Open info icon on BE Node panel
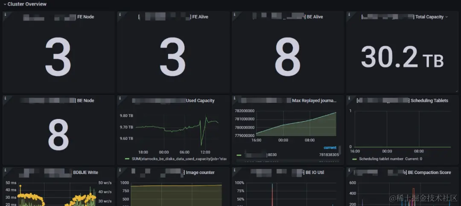The image size is (461, 206). 5,98
